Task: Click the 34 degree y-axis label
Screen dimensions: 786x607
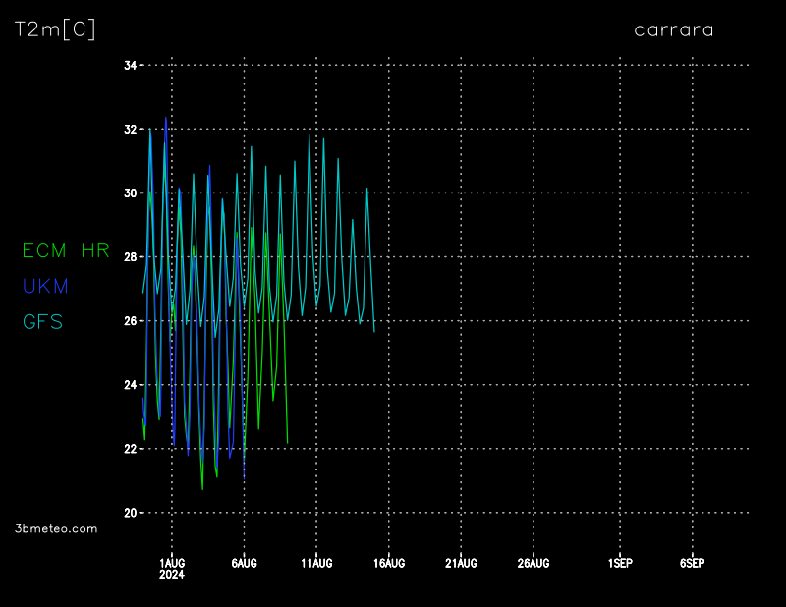Action: pyautogui.click(x=130, y=66)
